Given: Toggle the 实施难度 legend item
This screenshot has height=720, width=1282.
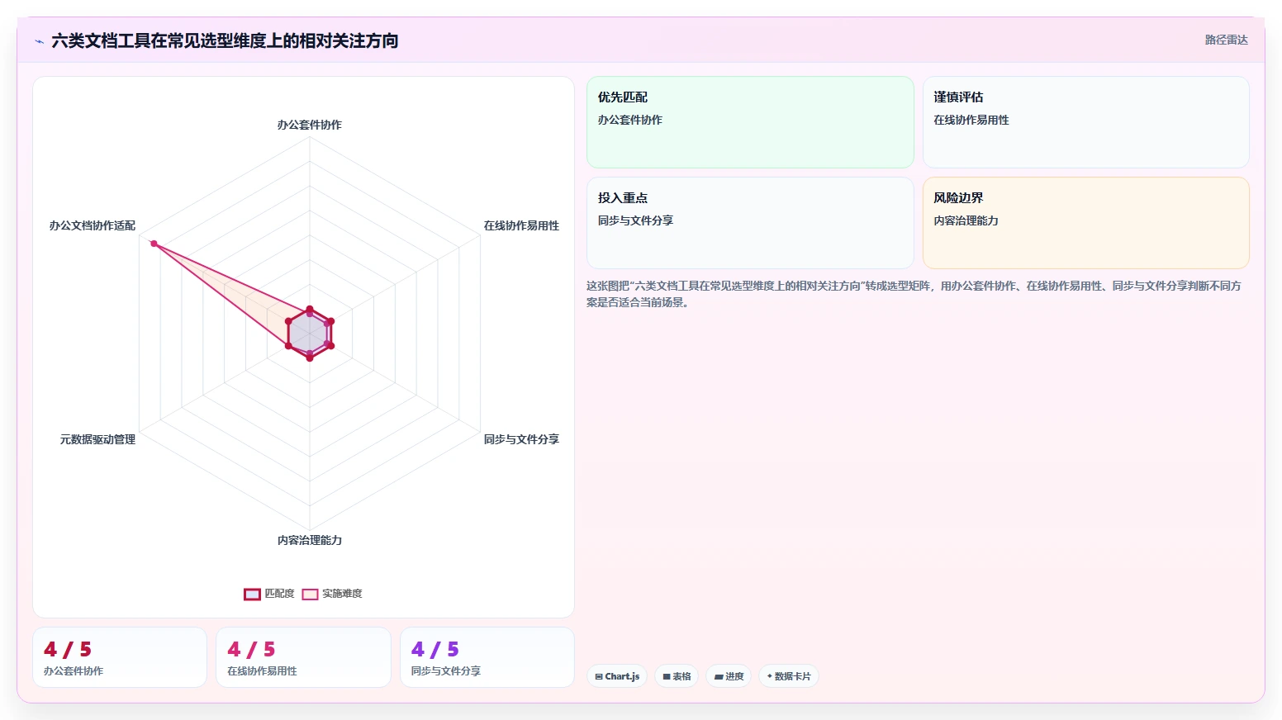Looking at the screenshot, I should (x=332, y=594).
